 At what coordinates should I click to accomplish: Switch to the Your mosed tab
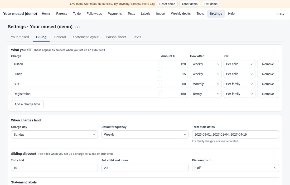point(20,37)
